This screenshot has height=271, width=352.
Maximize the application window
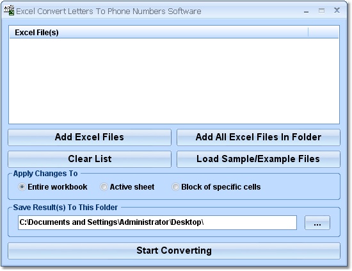321,10
